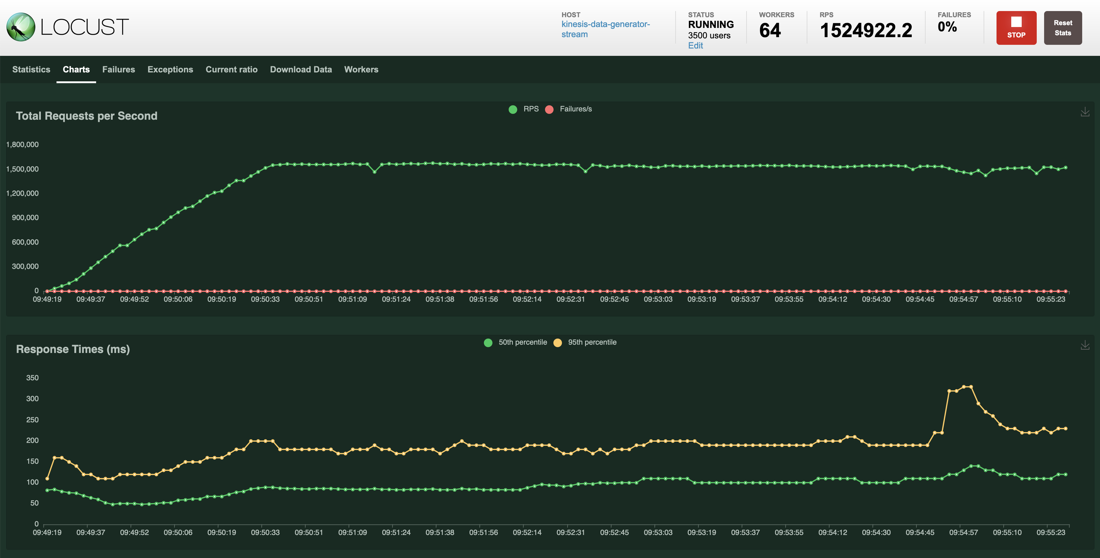The height and width of the screenshot is (558, 1100).
Task: Switch to the Failures tab
Action: point(118,70)
